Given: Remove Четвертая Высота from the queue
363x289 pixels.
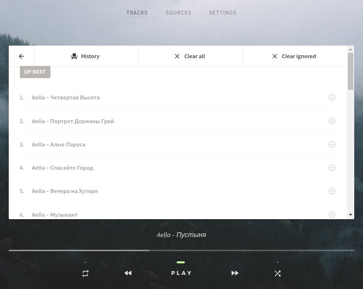Looking at the screenshot, I should click(x=332, y=97).
